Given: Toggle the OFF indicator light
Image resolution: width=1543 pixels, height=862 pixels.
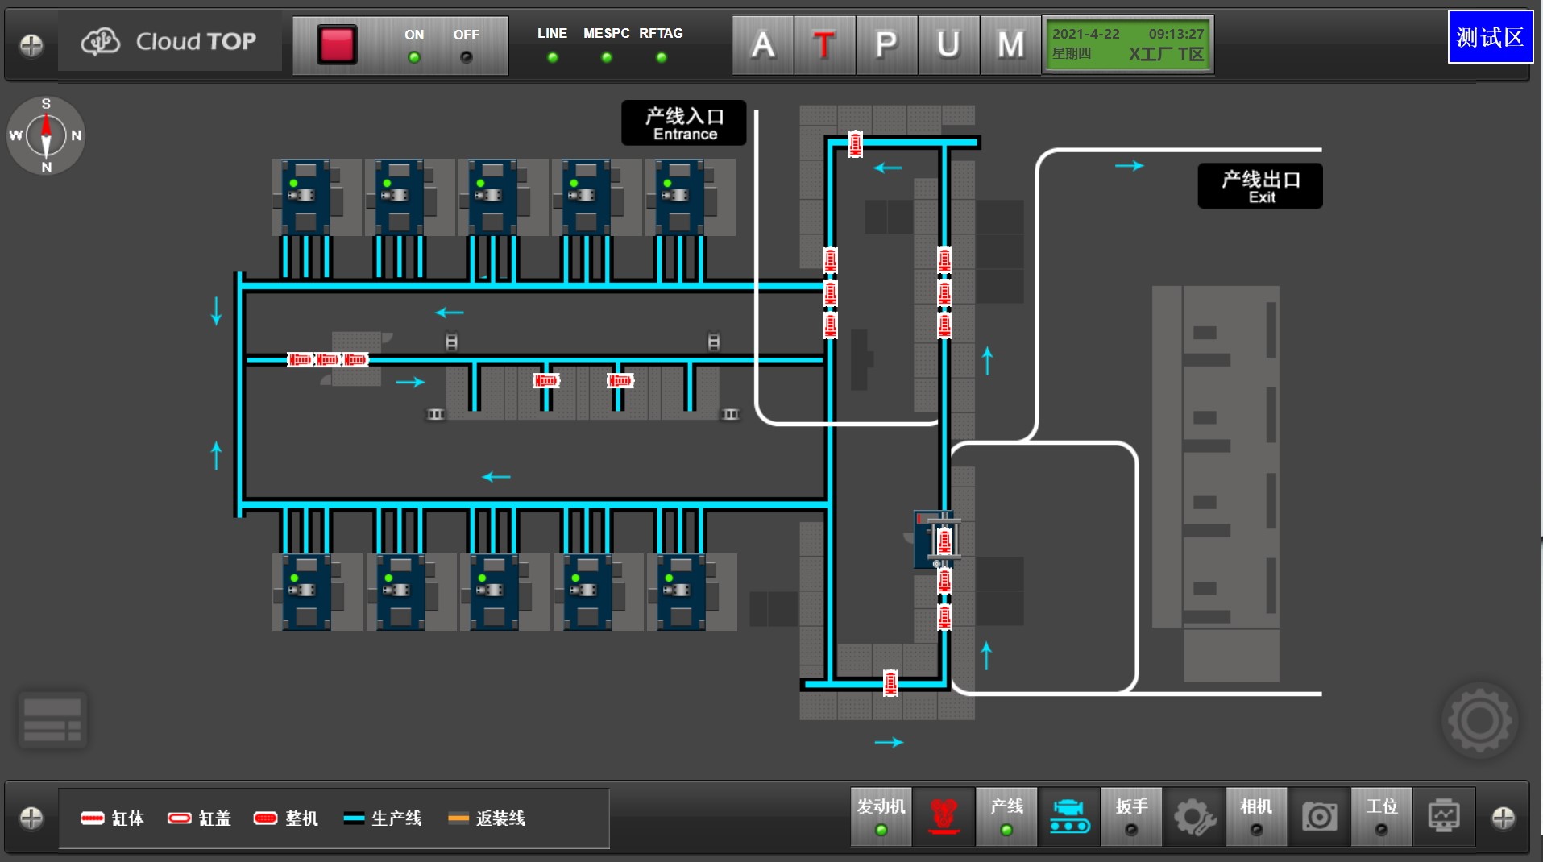Looking at the screenshot, I should 466,57.
